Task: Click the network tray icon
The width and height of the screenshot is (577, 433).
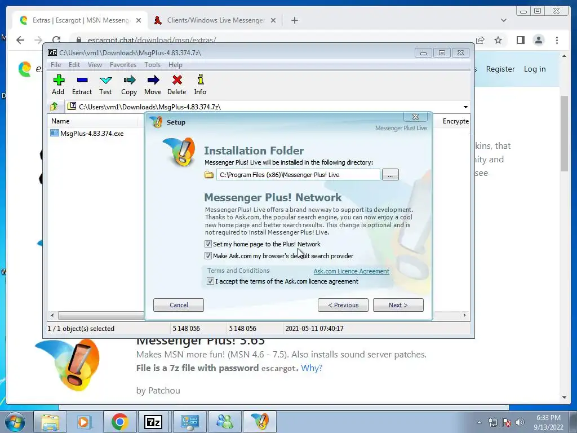Action: tap(492, 422)
